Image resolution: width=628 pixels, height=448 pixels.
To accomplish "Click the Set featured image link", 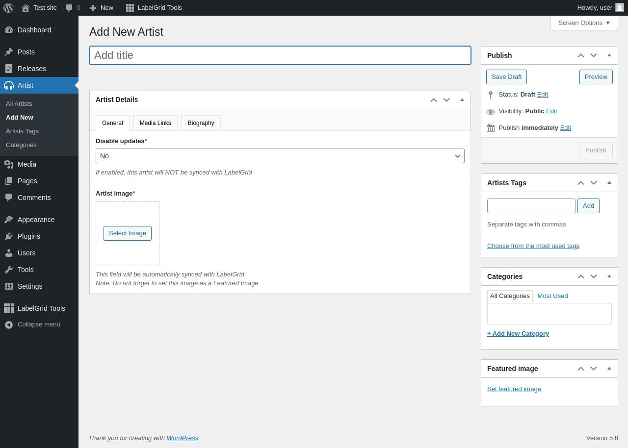I will click(514, 389).
